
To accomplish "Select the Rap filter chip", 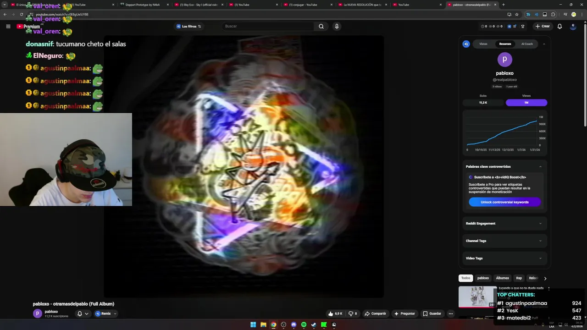I will [x=519, y=278].
